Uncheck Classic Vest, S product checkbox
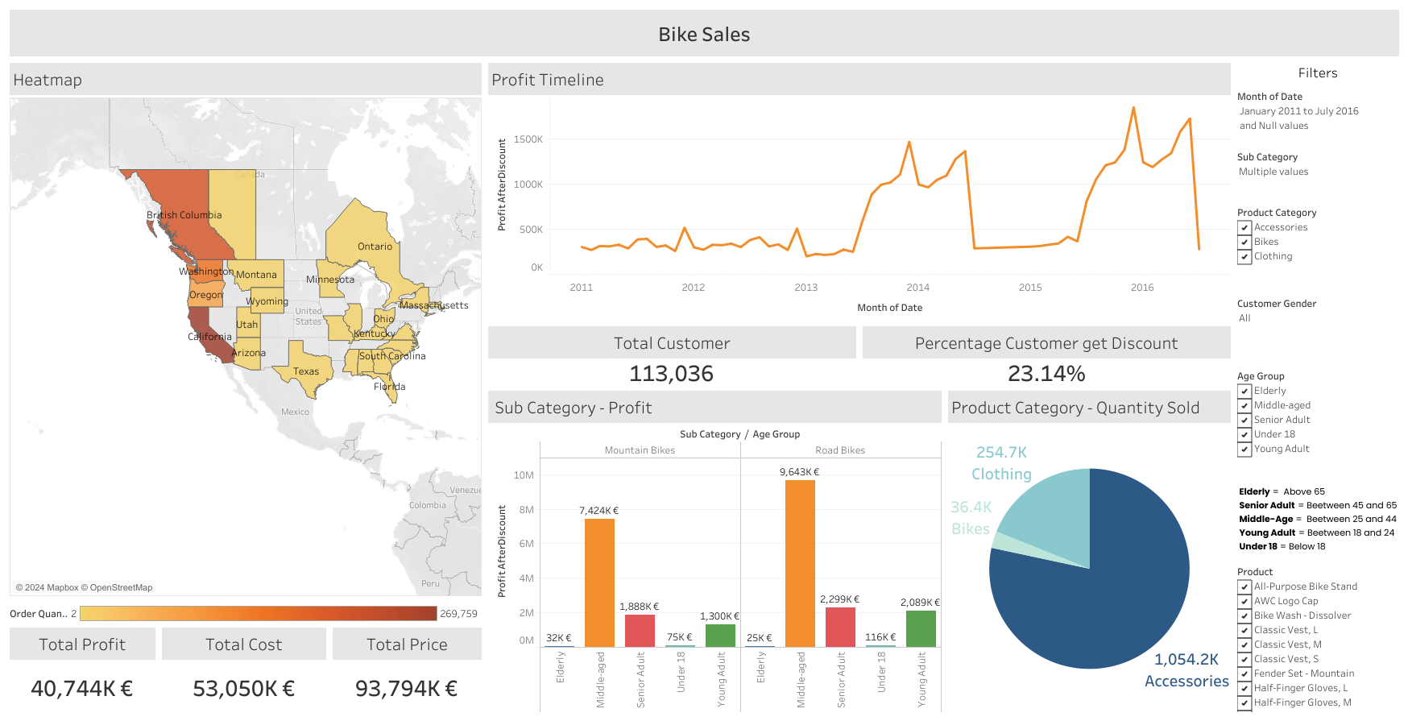The height and width of the screenshot is (721, 1408). (1244, 660)
